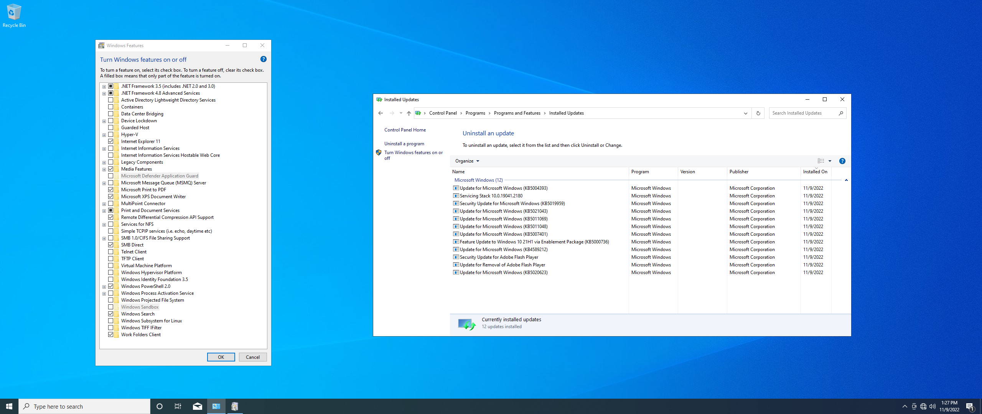Viewport: 982px width, 414px height.
Task: Click Turn Windows features on or off link
Action: 414,155
